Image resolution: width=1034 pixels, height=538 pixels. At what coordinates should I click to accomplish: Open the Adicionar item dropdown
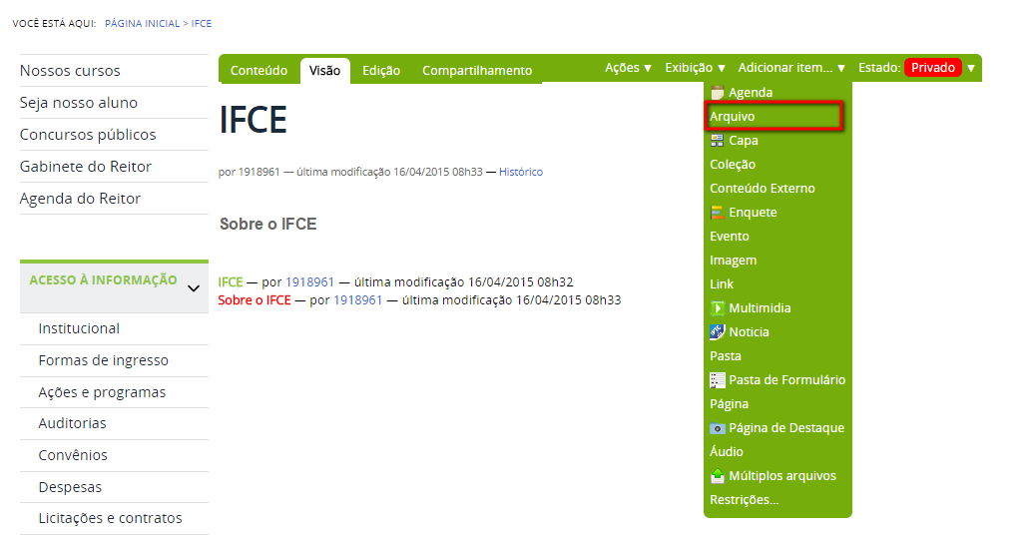click(x=791, y=68)
